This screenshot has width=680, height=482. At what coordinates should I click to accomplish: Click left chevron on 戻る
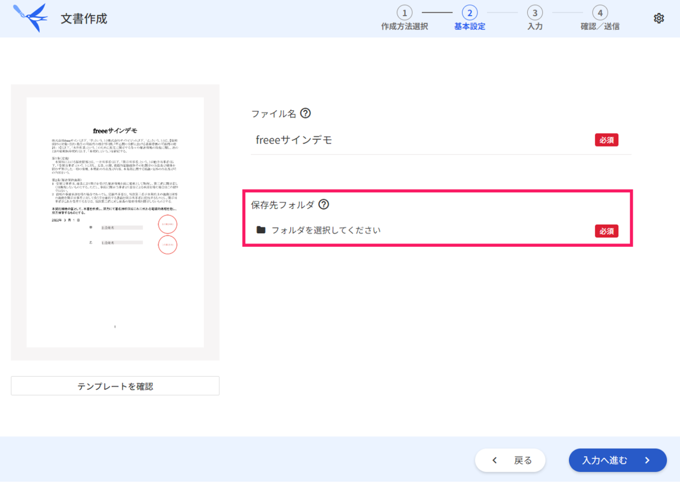click(495, 460)
